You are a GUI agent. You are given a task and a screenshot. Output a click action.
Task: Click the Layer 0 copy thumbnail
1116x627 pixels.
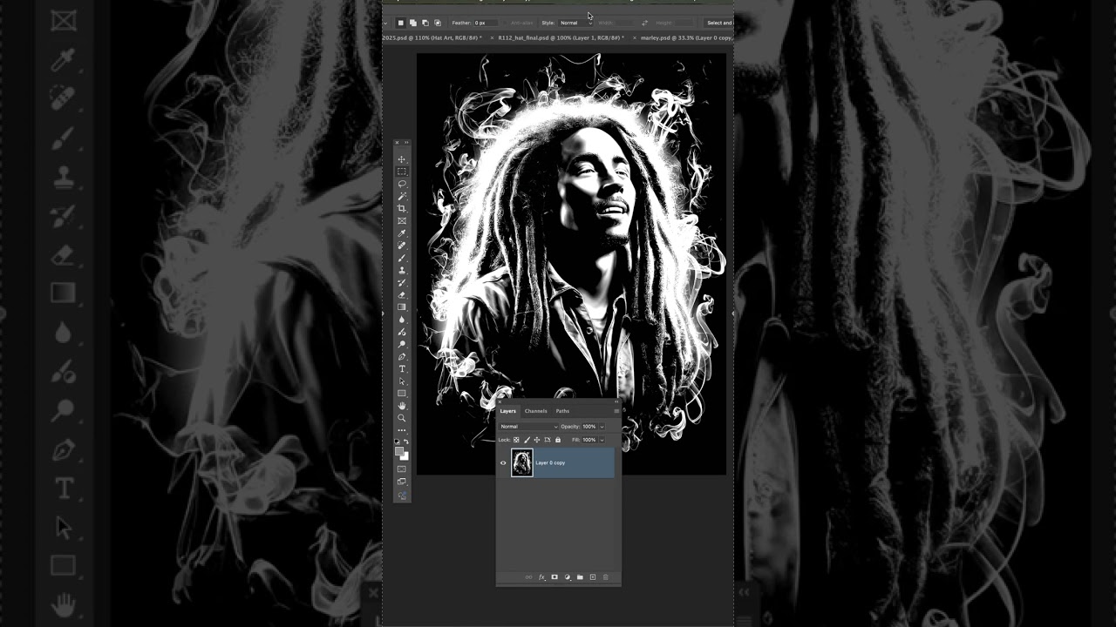[x=522, y=463]
